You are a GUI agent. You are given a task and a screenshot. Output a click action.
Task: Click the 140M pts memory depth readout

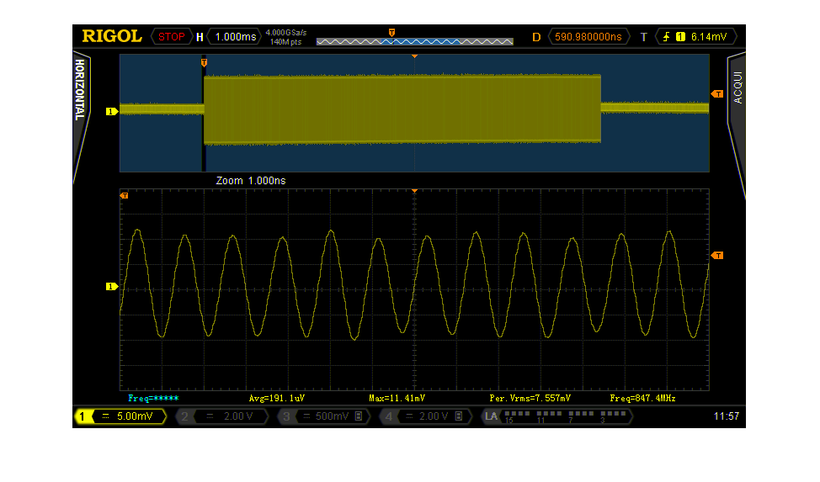286,42
